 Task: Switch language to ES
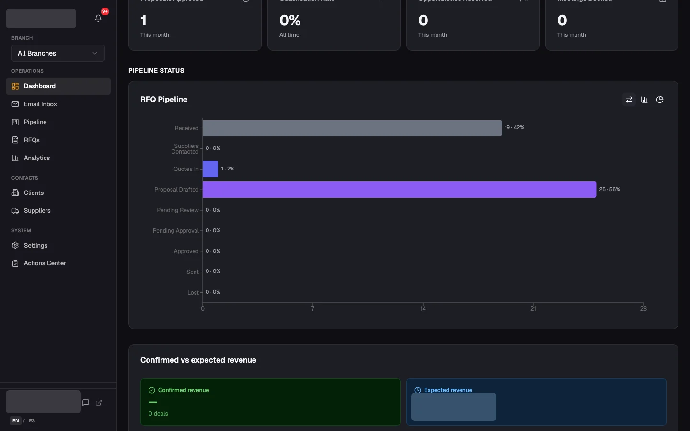click(x=32, y=421)
